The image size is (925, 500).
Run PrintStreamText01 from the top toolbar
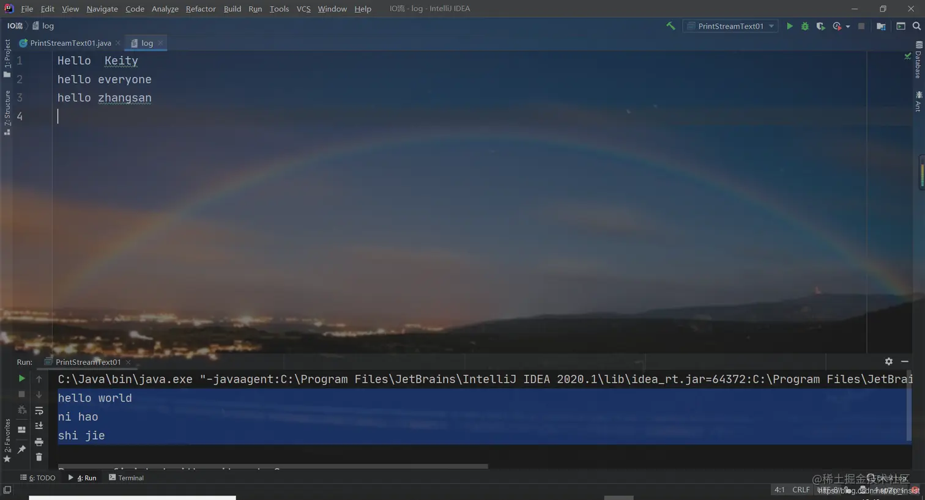[x=789, y=26]
